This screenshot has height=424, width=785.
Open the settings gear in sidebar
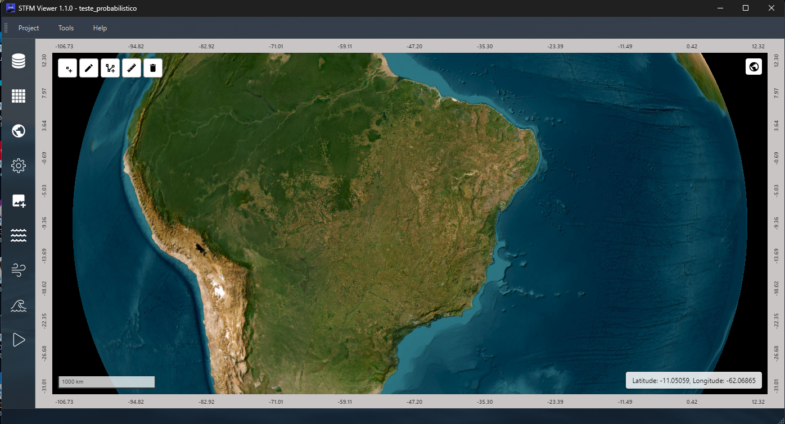[19, 166]
